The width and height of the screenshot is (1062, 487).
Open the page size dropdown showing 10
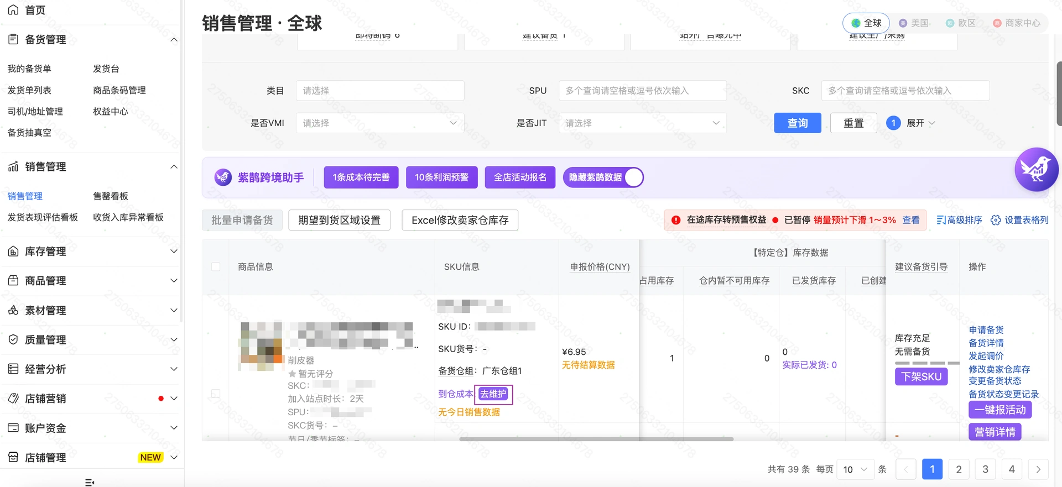(855, 469)
